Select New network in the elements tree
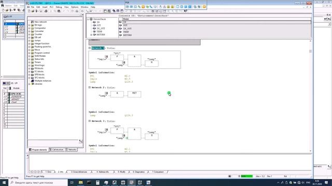The image size is (332, 186). click(40, 22)
